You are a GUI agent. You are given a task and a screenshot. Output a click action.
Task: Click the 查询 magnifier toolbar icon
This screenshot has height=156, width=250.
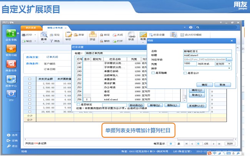[x=44, y=34]
